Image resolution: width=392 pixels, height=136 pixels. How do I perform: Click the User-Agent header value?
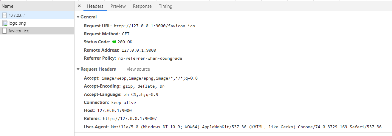(246, 127)
